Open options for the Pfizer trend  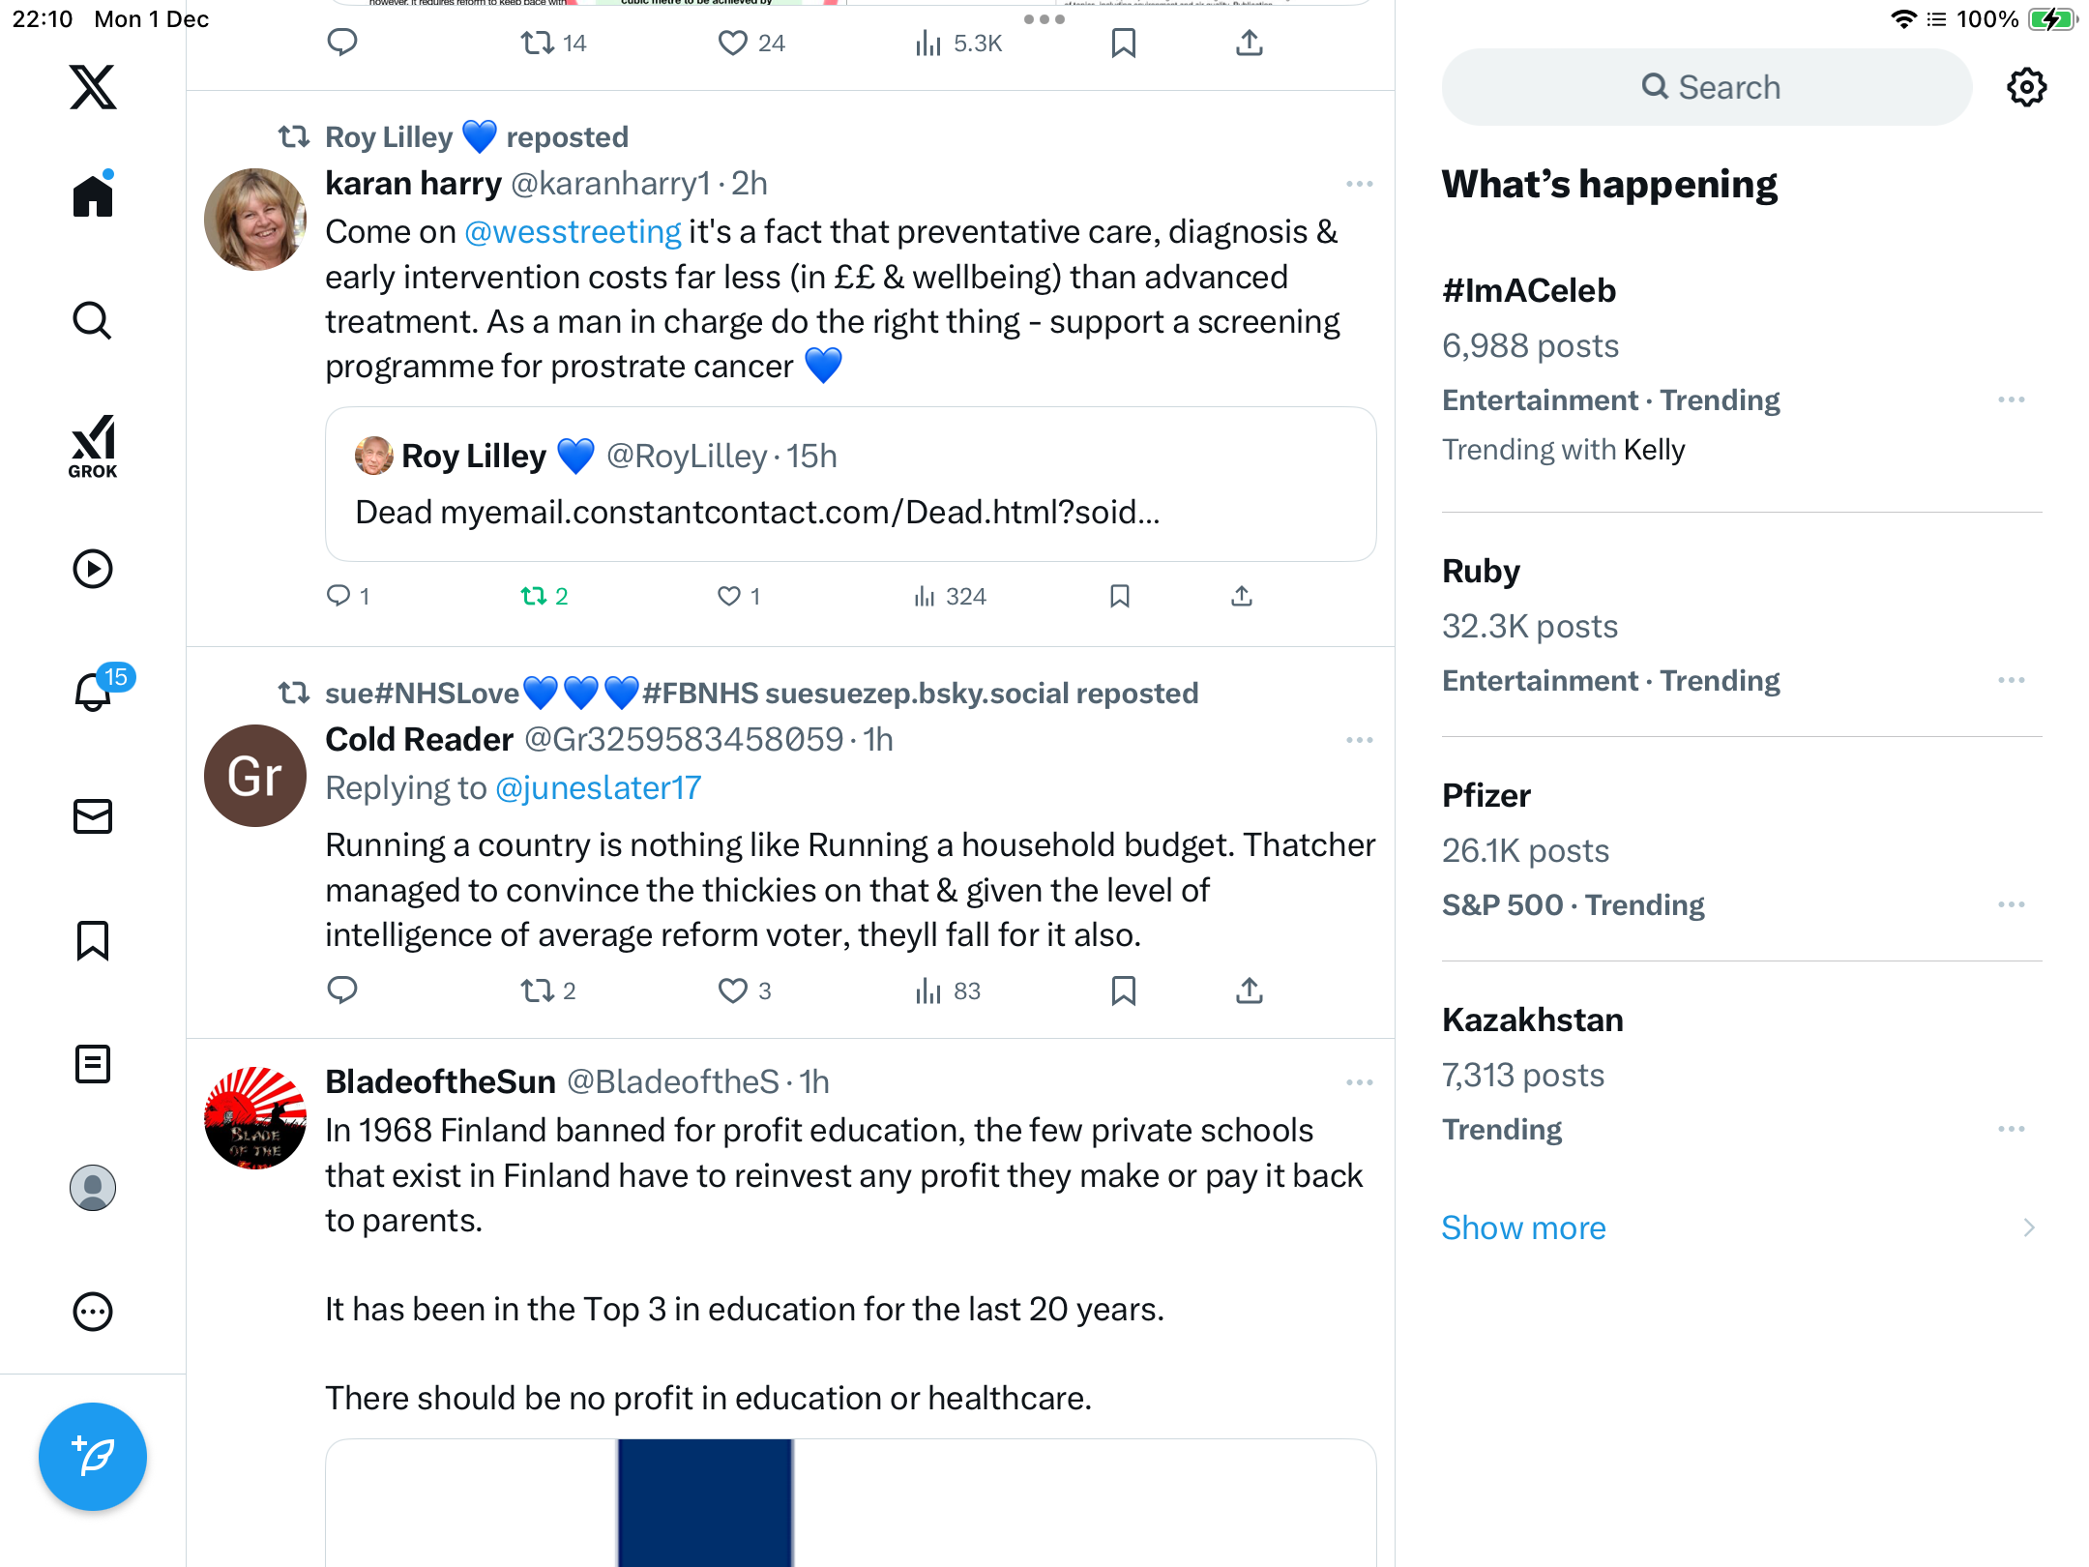tap(2011, 904)
